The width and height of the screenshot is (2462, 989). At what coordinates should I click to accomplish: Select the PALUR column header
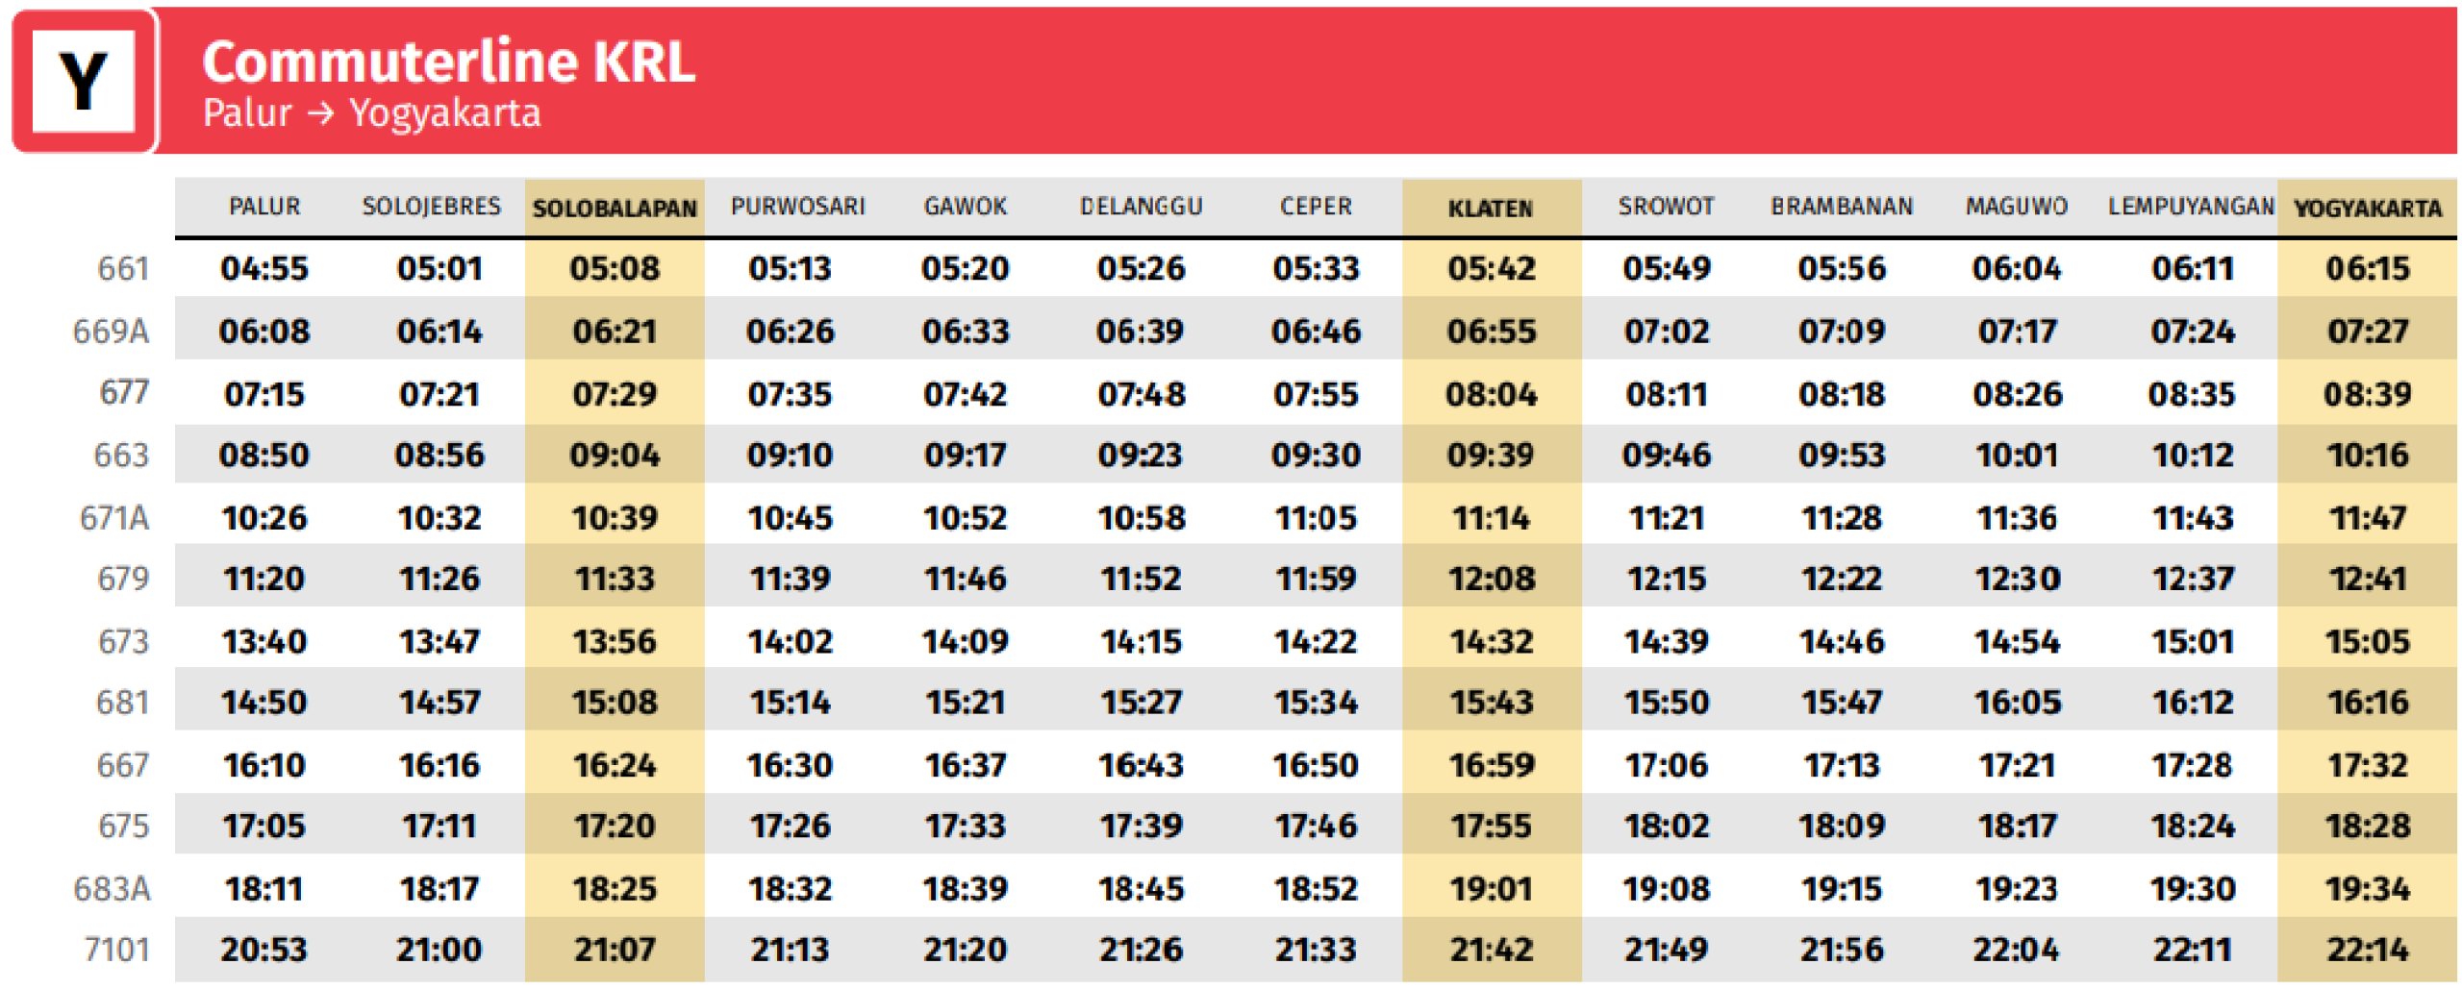264,207
